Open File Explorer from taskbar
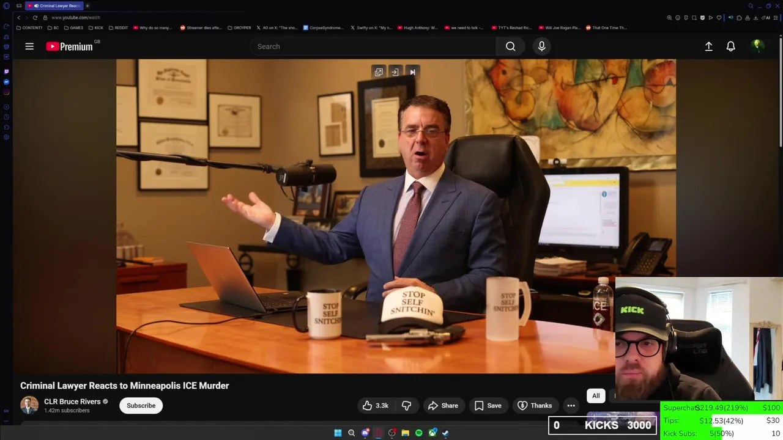Screen dimensions: 783x440 click(x=405, y=433)
